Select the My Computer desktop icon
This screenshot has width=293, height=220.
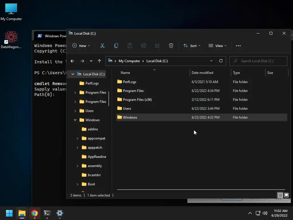pos(11,12)
